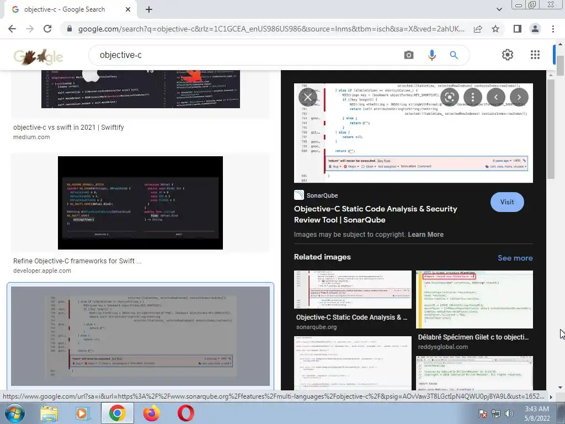The width and height of the screenshot is (565, 424).
Task: Bookmark this tab with star icon
Action: (495, 29)
